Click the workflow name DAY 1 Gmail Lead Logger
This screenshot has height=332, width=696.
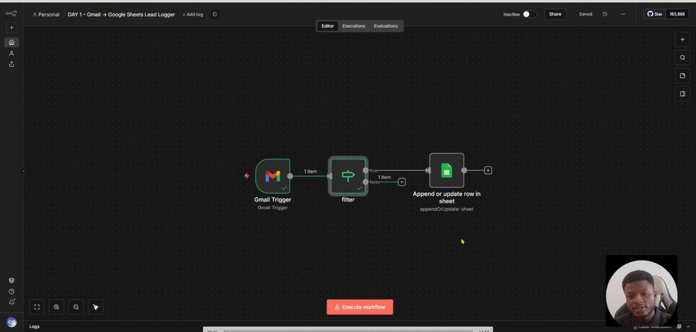pos(121,14)
